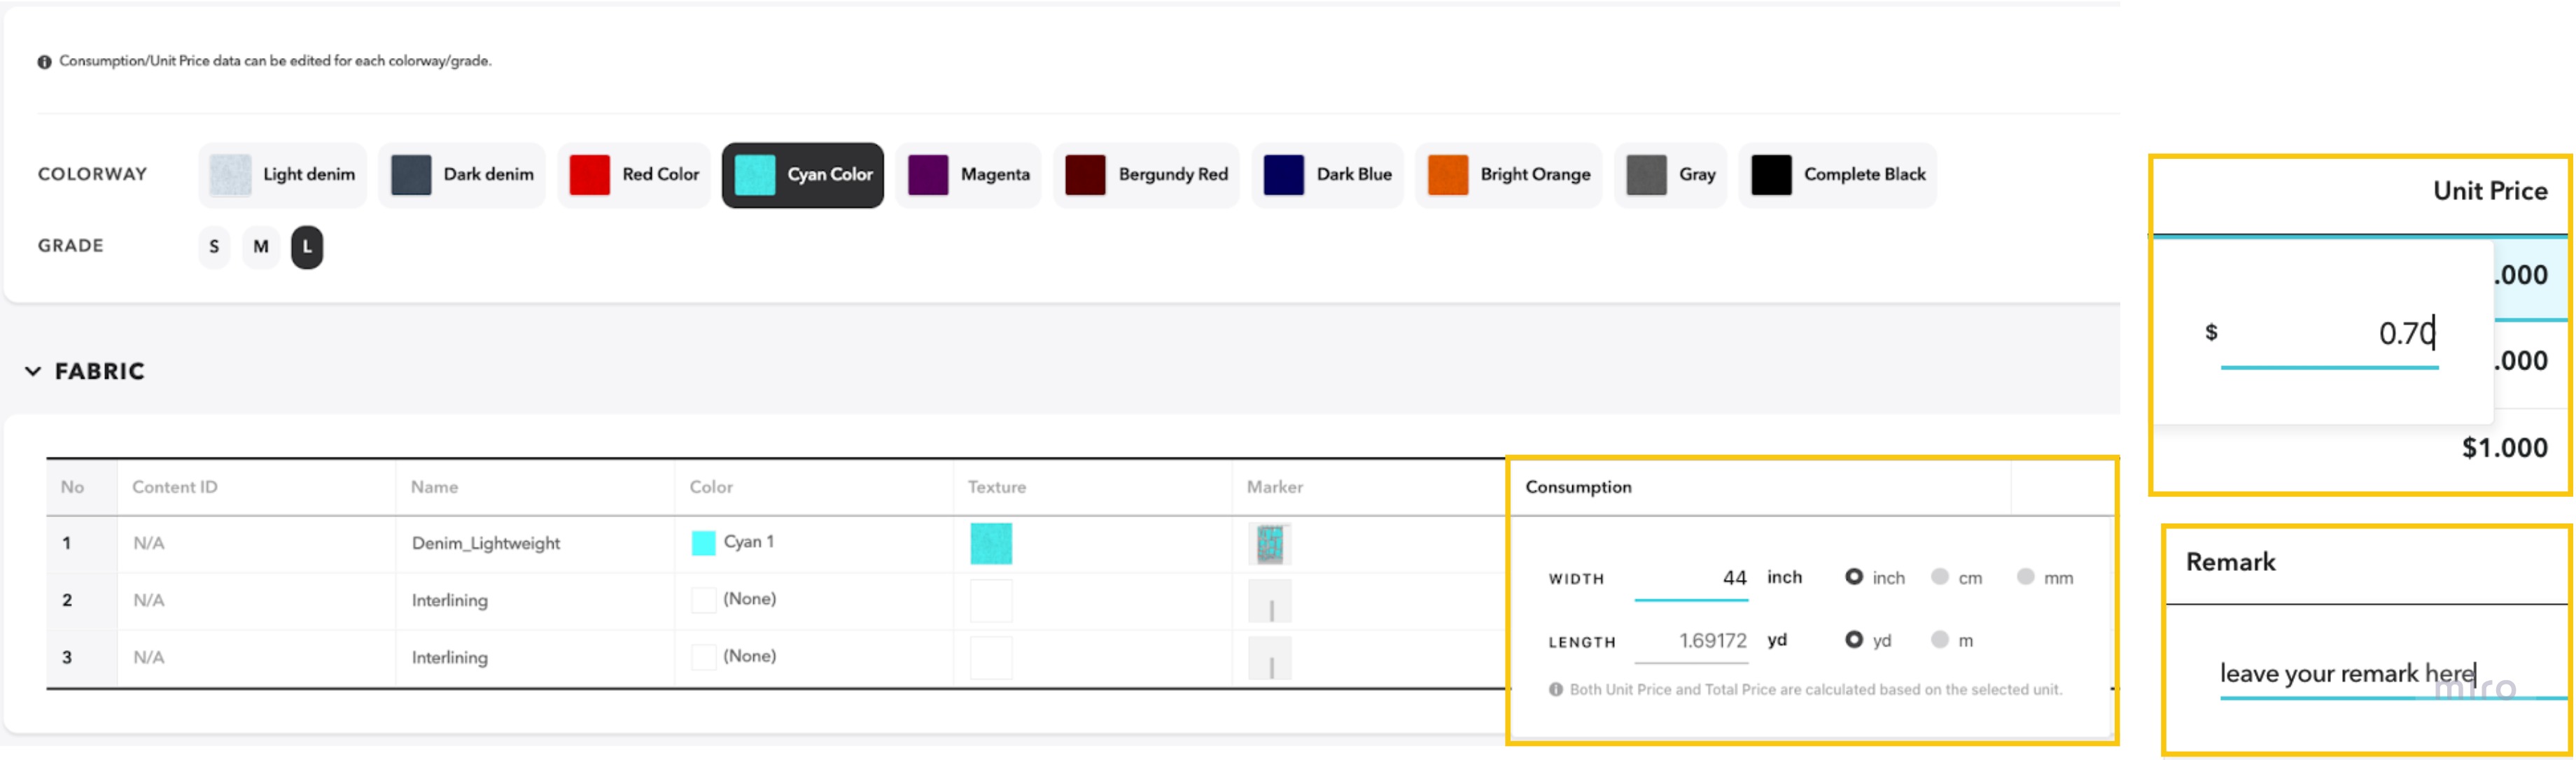Click the (None) color swatch in row 2
The height and width of the screenshot is (760, 2576).
704,600
